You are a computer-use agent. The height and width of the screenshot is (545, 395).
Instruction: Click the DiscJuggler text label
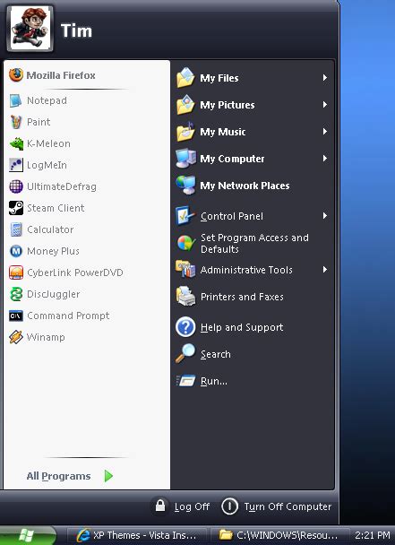coord(54,294)
